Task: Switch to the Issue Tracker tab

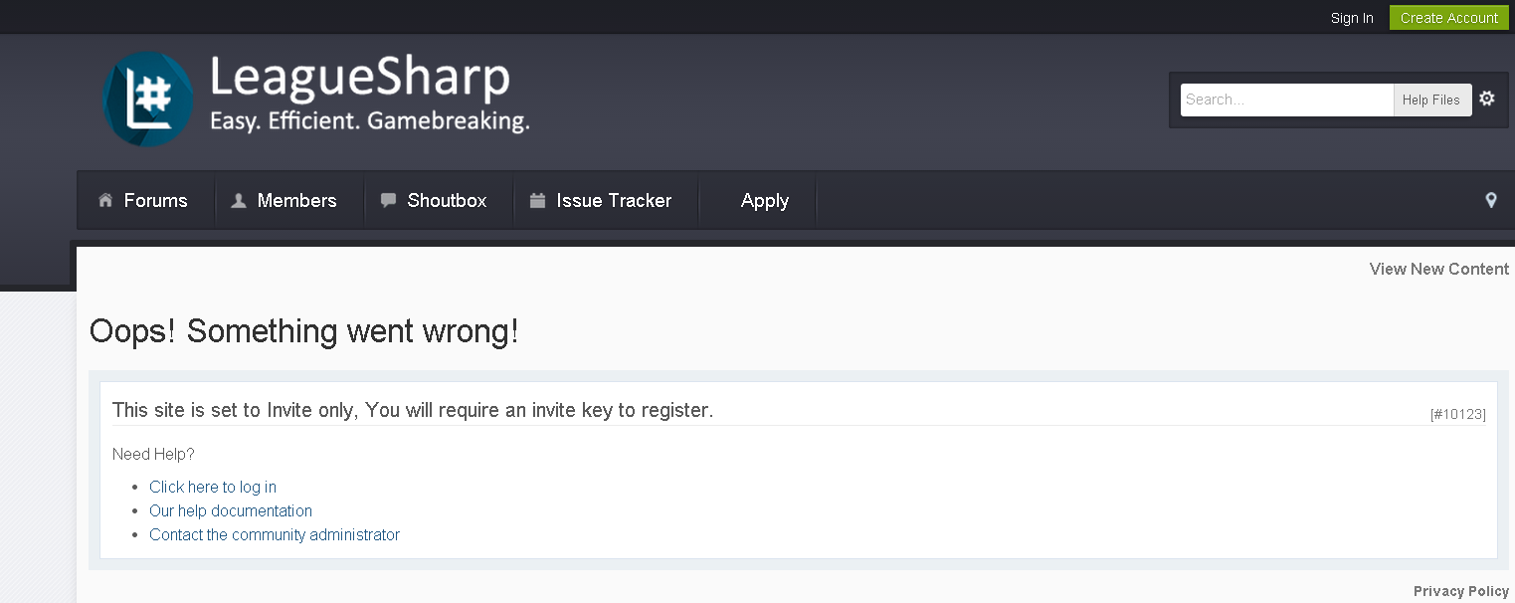Action: coord(606,200)
